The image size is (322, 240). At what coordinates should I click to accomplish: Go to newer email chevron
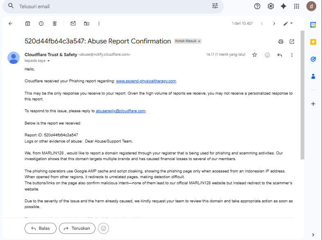pyautogui.click(x=262, y=24)
